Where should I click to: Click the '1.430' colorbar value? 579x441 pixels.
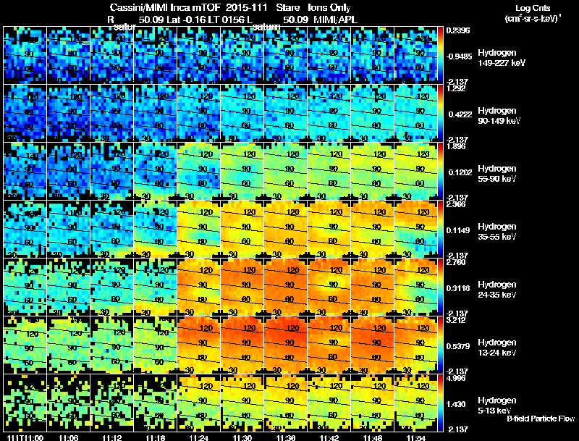click(x=457, y=405)
